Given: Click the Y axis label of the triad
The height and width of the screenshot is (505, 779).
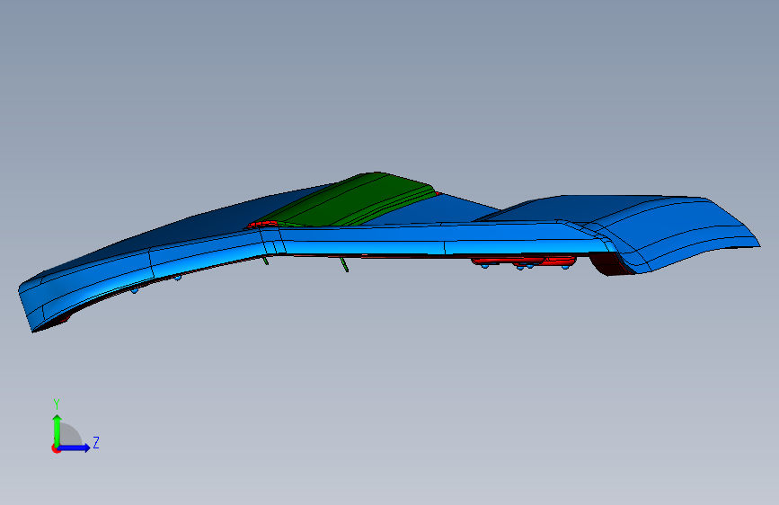Looking at the screenshot, I should pos(57,404).
